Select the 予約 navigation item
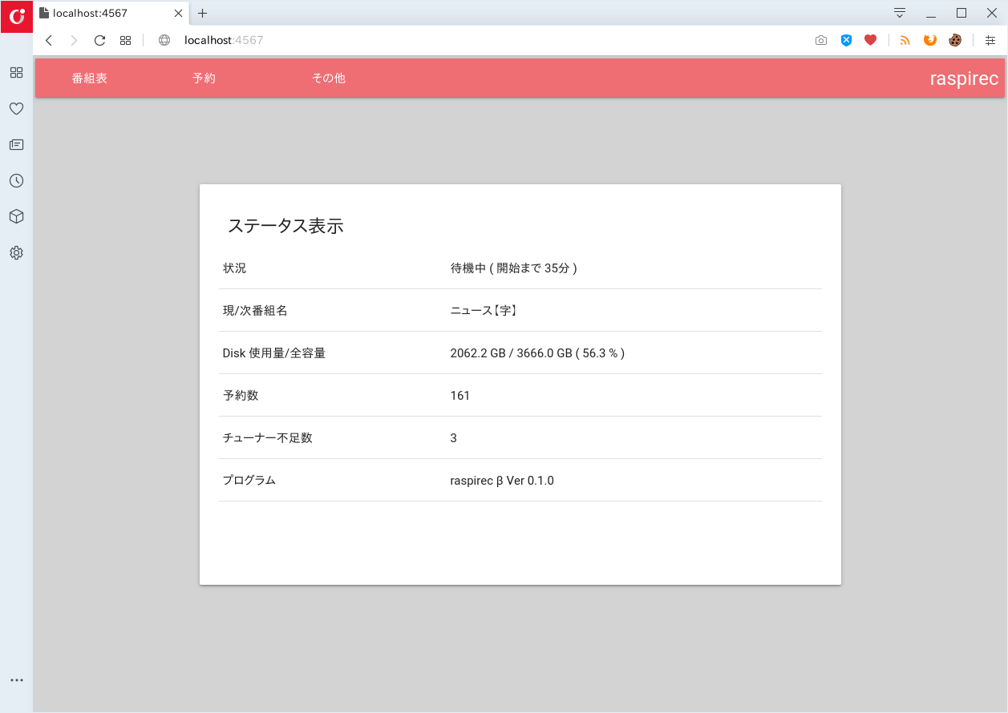Image resolution: width=1008 pixels, height=713 pixels. (x=204, y=78)
